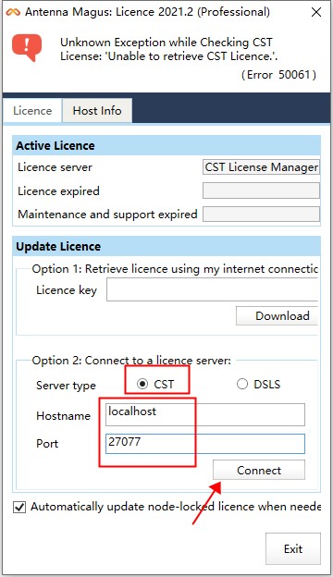Click the Error 50061 text
This screenshot has height=577, width=333.
coord(278,75)
